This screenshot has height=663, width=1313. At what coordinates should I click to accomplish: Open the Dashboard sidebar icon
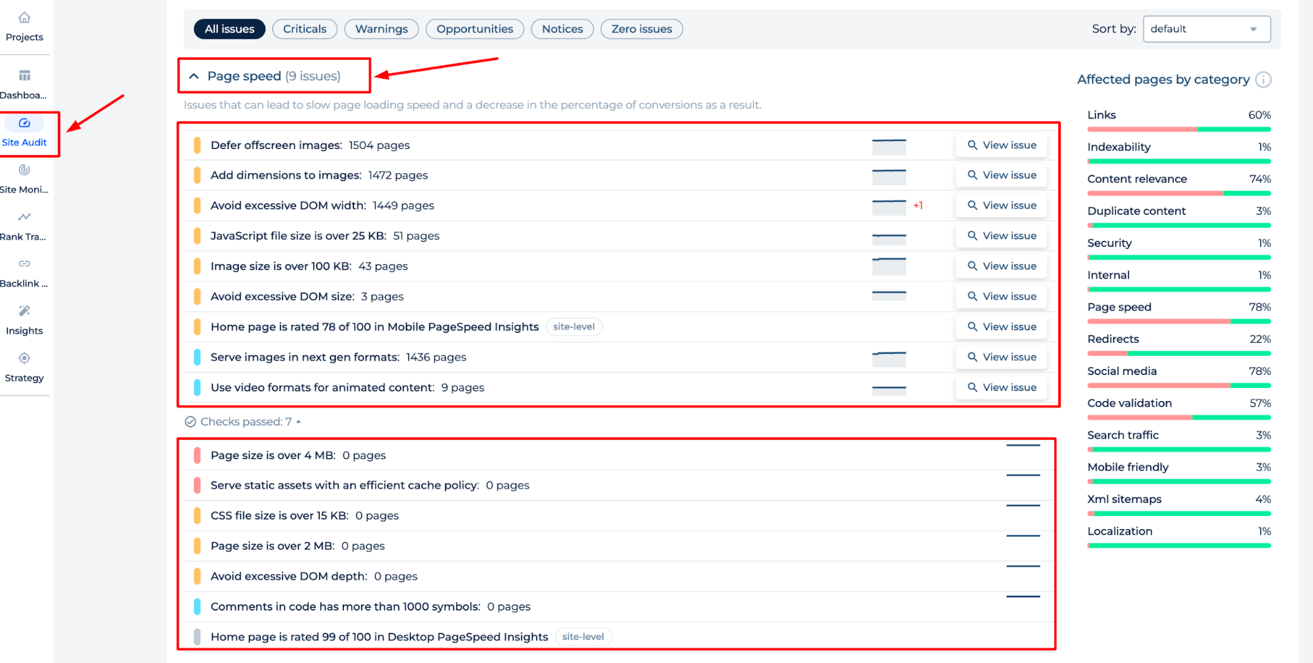tap(24, 75)
